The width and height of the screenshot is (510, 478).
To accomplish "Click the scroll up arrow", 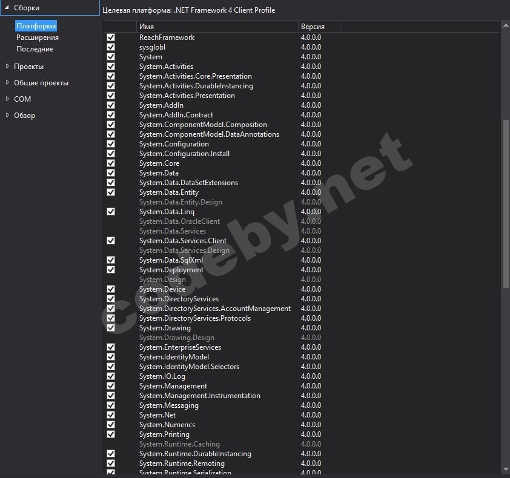I will pyautogui.click(x=506, y=25).
